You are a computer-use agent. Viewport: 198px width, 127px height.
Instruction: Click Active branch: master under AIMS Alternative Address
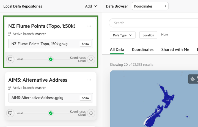click(29, 88)
